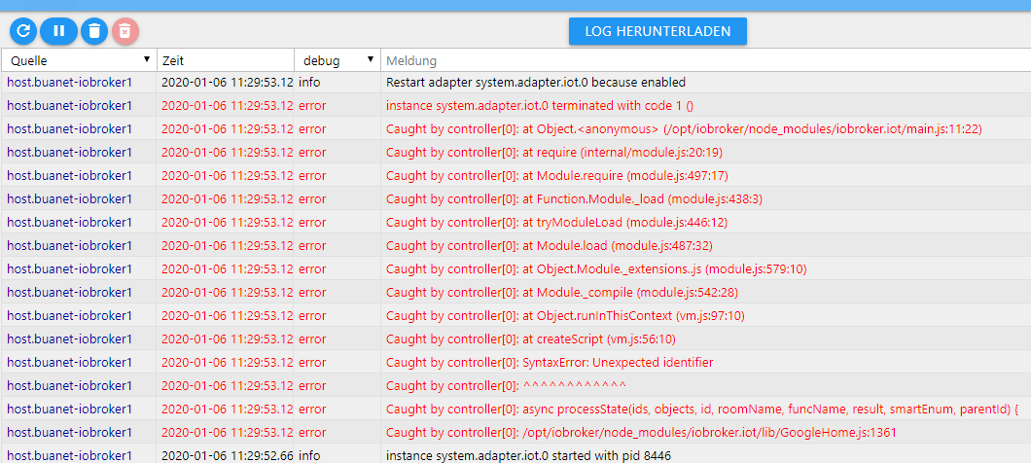Select 'at Function.Module._load' error line

point(574,198)
